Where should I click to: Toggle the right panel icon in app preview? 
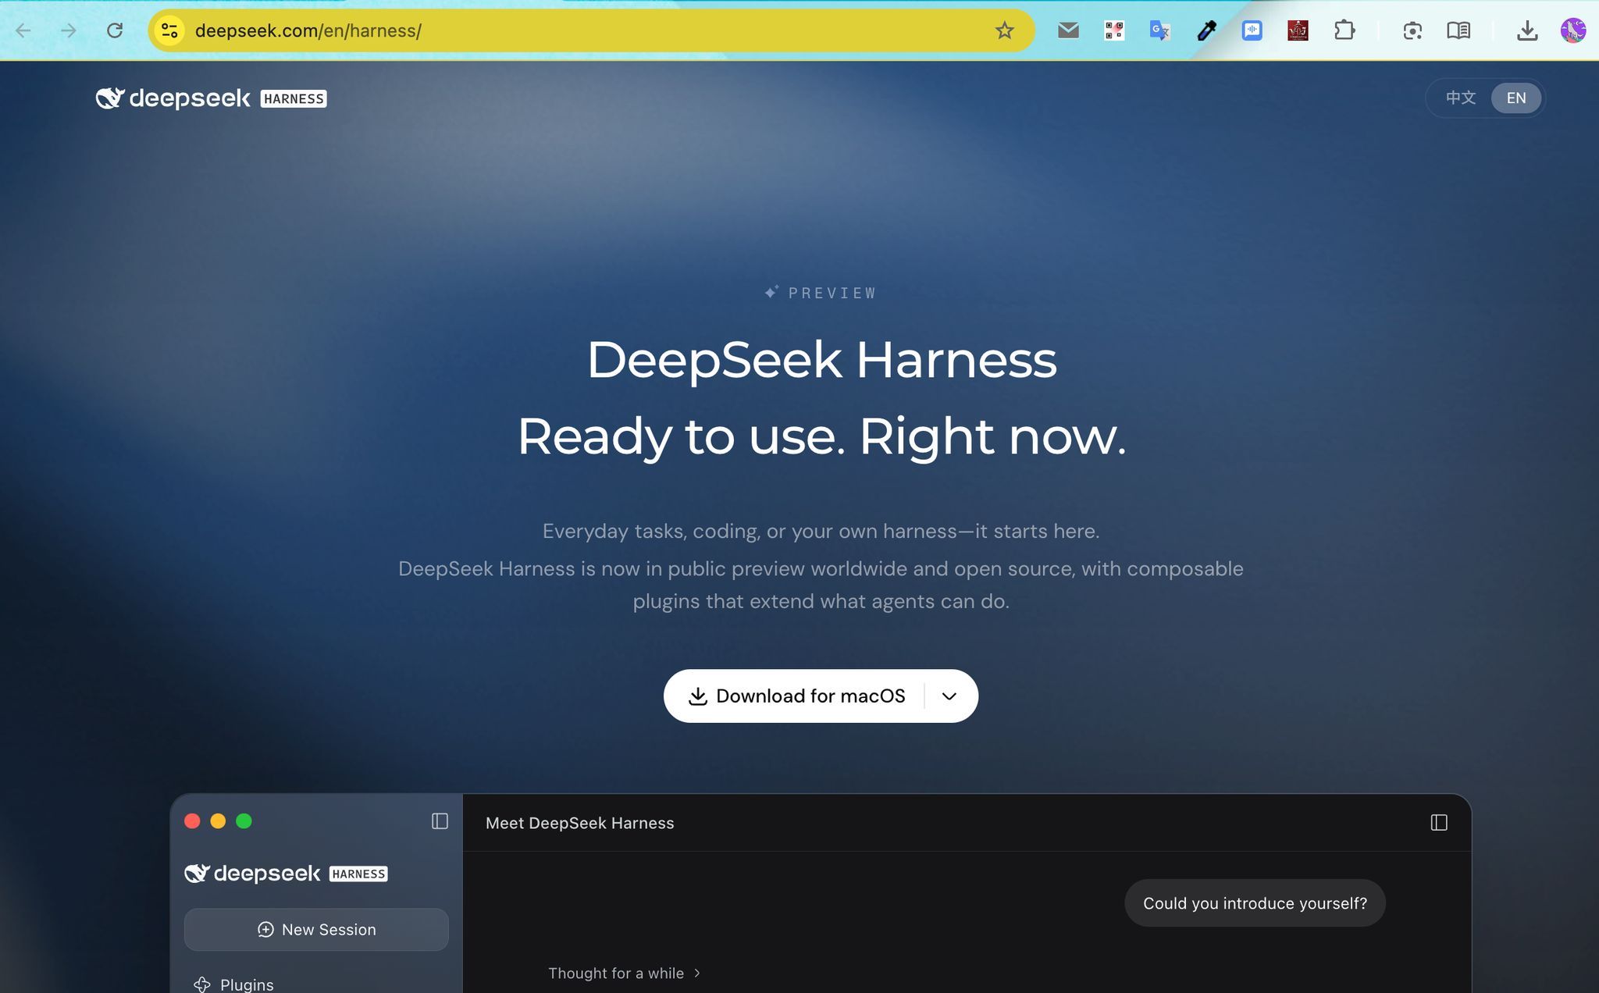click(1439, 822)
